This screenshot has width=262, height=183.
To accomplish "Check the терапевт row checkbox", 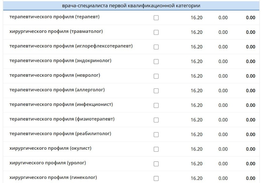I will pyautogui.click(x=156, y=18).
